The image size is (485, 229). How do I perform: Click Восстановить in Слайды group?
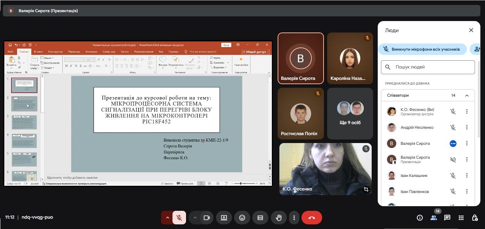point(50,63)
